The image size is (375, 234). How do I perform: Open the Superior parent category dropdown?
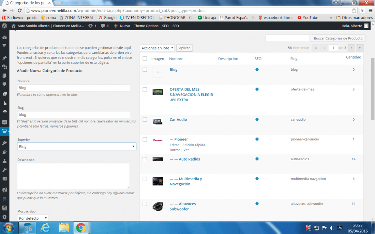click(76, 147)
